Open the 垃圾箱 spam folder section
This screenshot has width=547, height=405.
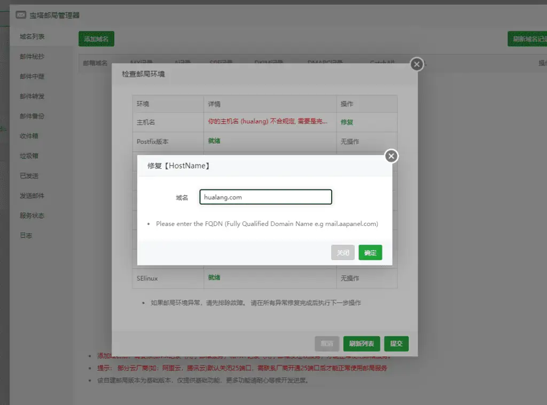tap(30, 156)
